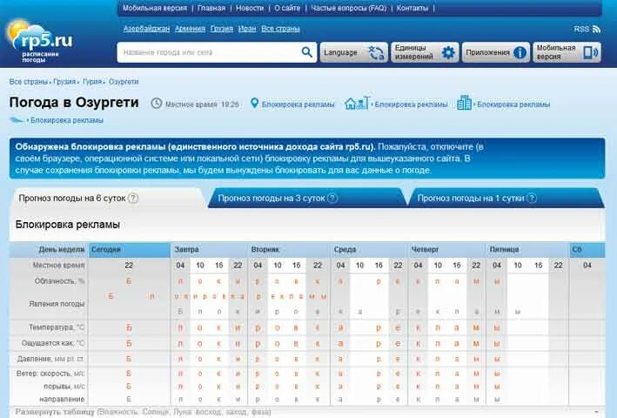This screenshot has width=617, height=418.
Task: Click the Мобильная версия button
Action: coord(567,52)
